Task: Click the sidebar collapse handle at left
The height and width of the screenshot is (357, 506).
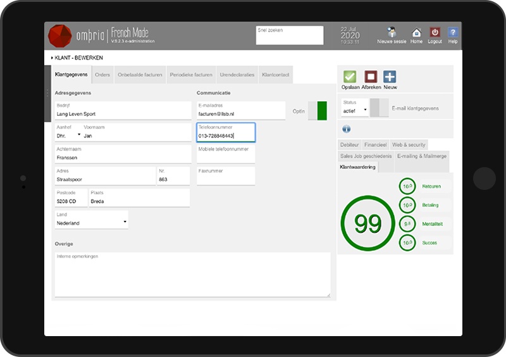Action: click(x=47, y=94)
